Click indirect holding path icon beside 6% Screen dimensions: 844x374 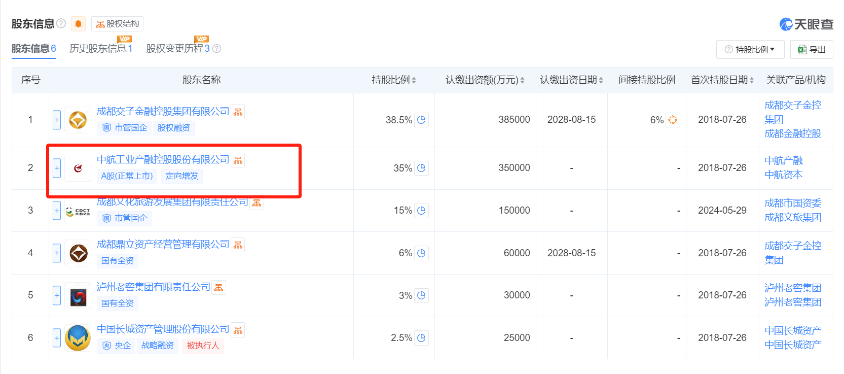coord(673,120)
